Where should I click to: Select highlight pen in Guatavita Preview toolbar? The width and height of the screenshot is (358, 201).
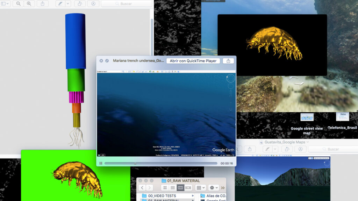(267, 149)
